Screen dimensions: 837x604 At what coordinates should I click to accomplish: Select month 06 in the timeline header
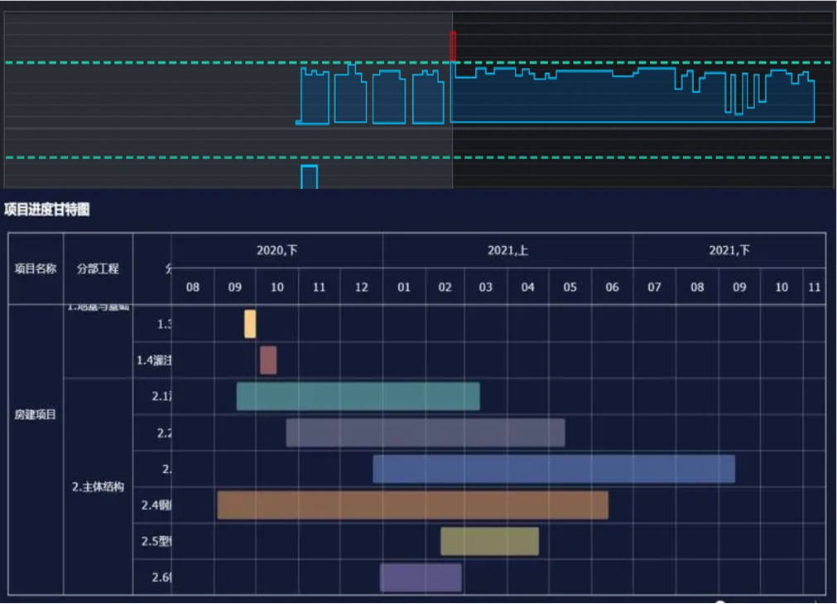(x=613, y=288)
